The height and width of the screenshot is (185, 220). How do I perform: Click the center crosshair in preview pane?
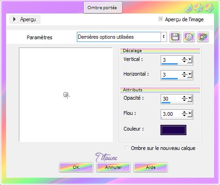tap(66, 95)
